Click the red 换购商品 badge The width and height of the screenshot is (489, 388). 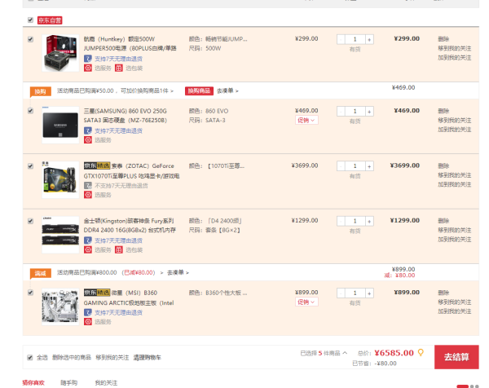pyautogui.click(x=199, y=90)
